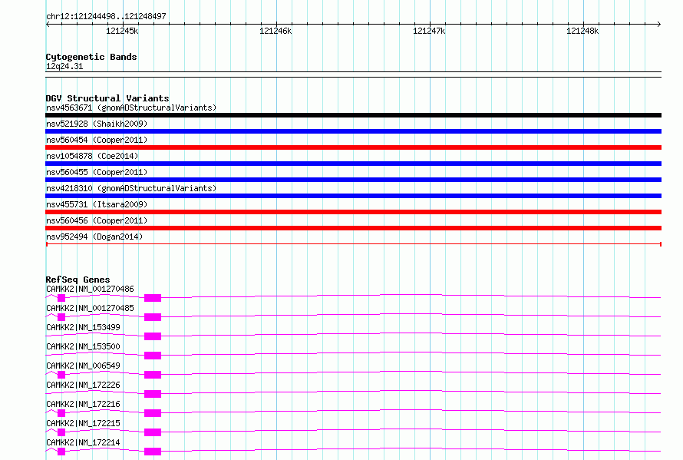Click the blue nsv560455 variant bar
This screenshot has width=683, height=460.
pos(353,180)
